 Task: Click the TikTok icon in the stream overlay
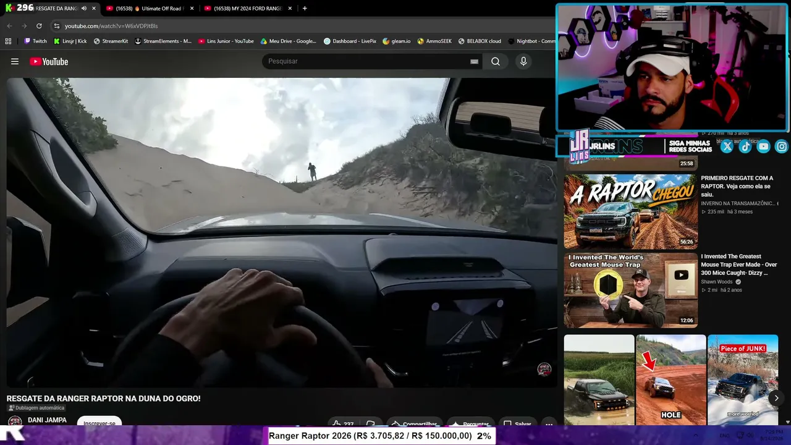coord(745,146)
